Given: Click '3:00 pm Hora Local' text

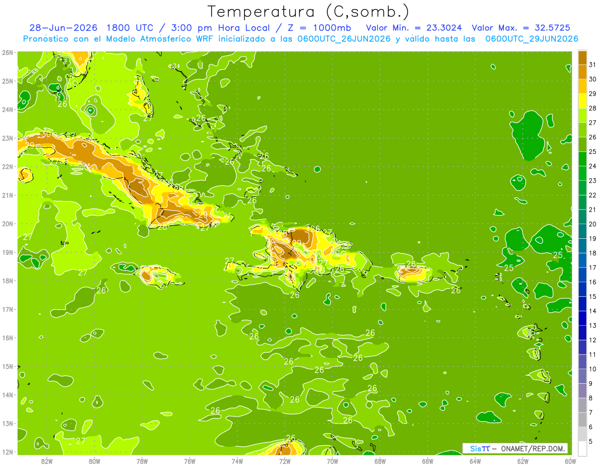Looking at the screenshot, I should 220,28.
